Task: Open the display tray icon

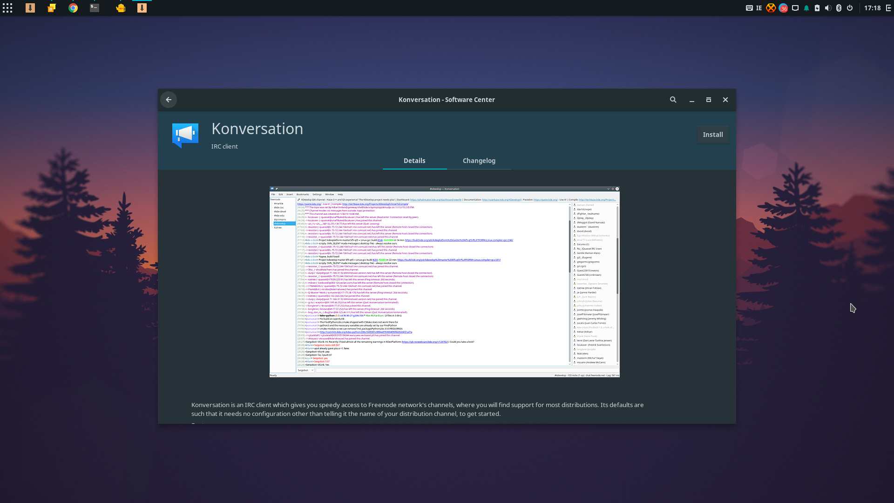Action: (795, 8)
